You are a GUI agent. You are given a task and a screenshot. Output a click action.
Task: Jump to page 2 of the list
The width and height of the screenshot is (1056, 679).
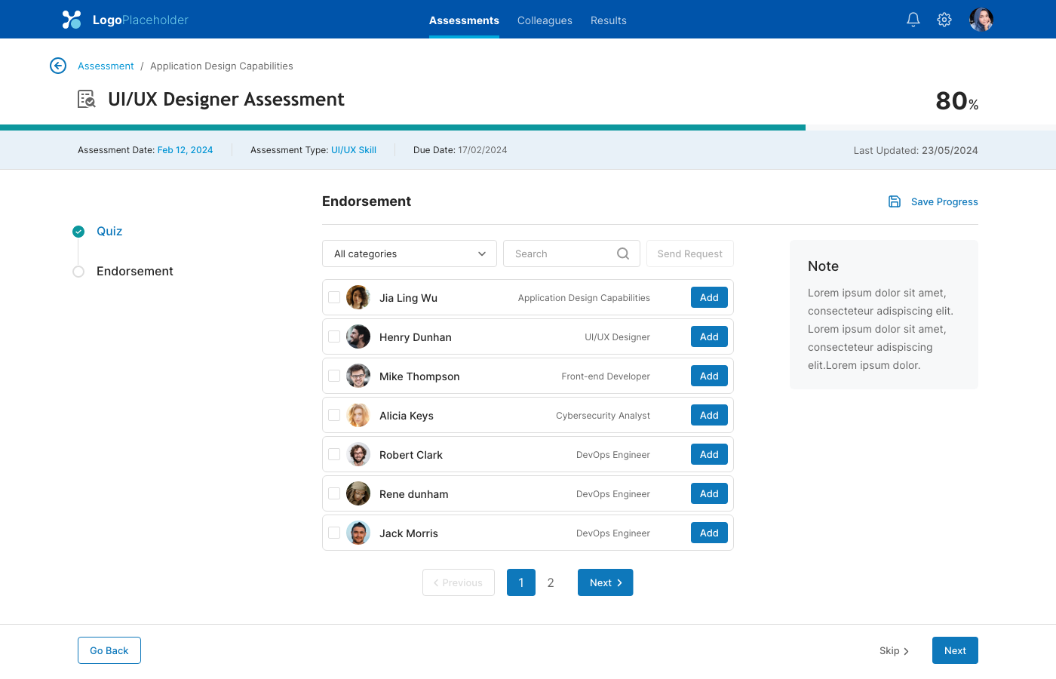(x=551, y=582)
